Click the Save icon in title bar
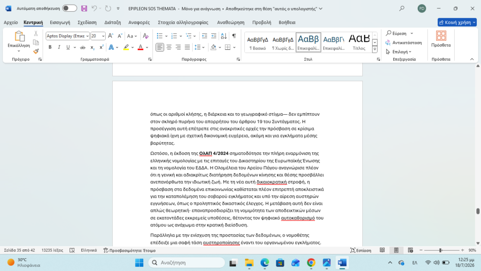 tap(84, 8)
